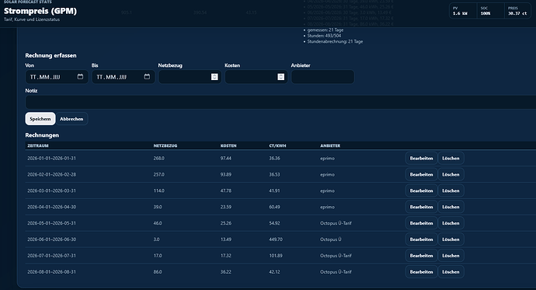Click the 'gemessen: 21 Tage' list entry
536x290 pixels.
coord(325,30)
